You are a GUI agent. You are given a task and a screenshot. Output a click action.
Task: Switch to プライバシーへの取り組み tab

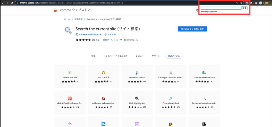[x=116, y=56]
